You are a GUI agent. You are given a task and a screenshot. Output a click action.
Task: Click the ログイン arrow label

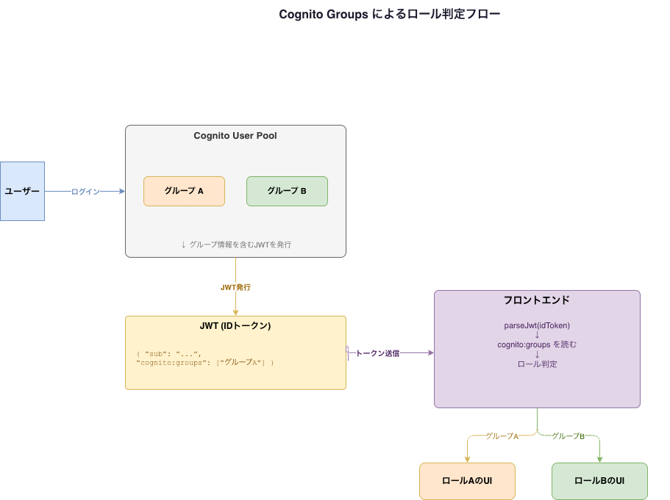[x=86, y=192]
